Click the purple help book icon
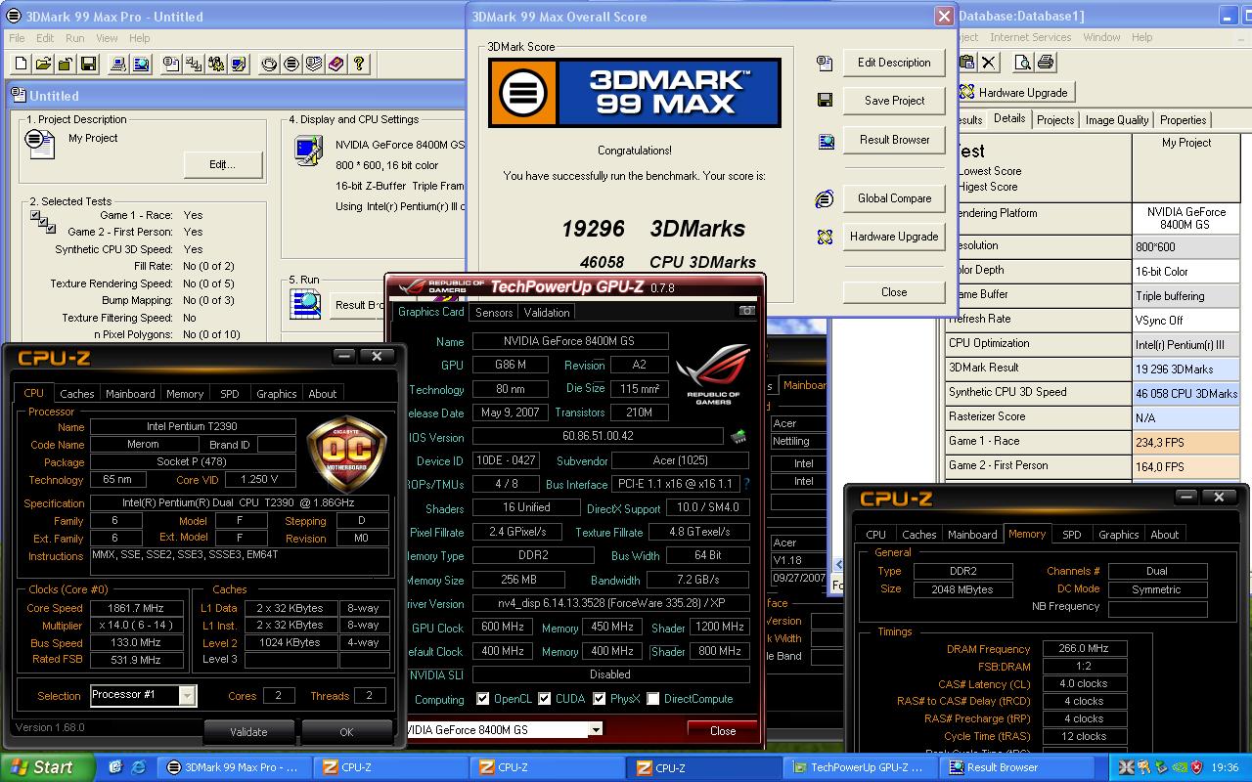Screen dimensions: 1252x782 [x=336, y=65]
